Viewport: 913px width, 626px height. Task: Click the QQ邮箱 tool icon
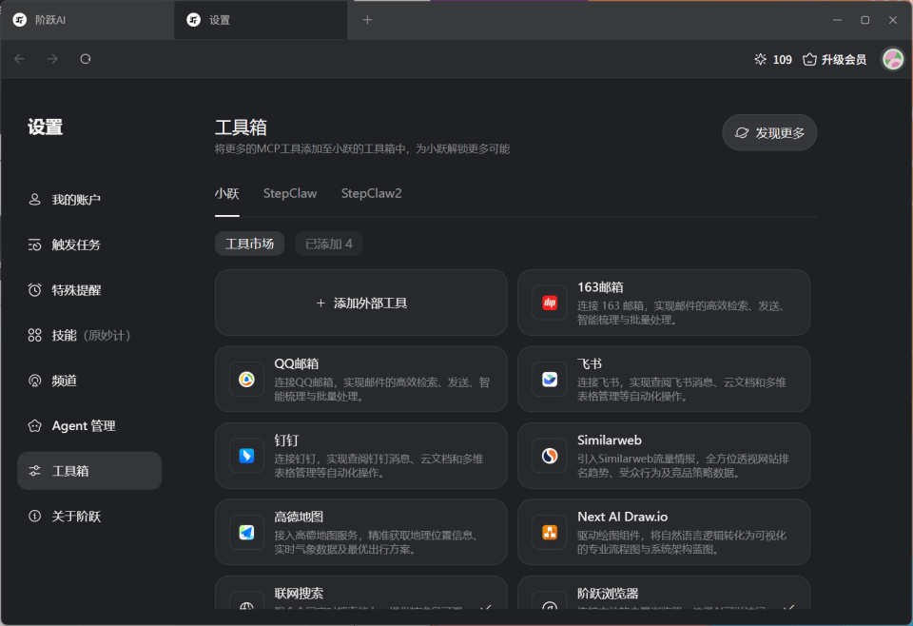[246, 379]
